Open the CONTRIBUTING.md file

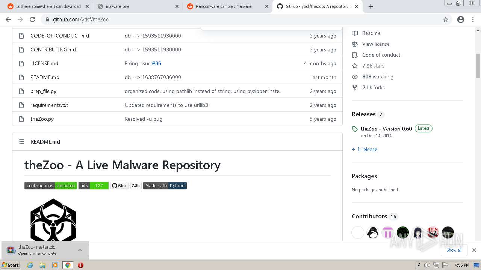53,49
